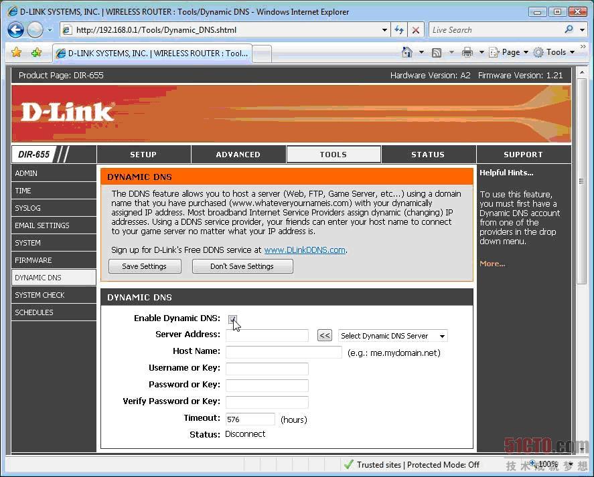
Task: Expand the command bar overflow chevron
Action: 583,47
